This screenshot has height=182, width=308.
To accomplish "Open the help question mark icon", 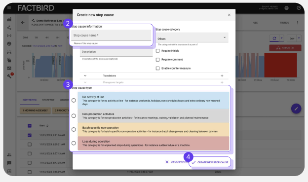I will click(299, 8).
